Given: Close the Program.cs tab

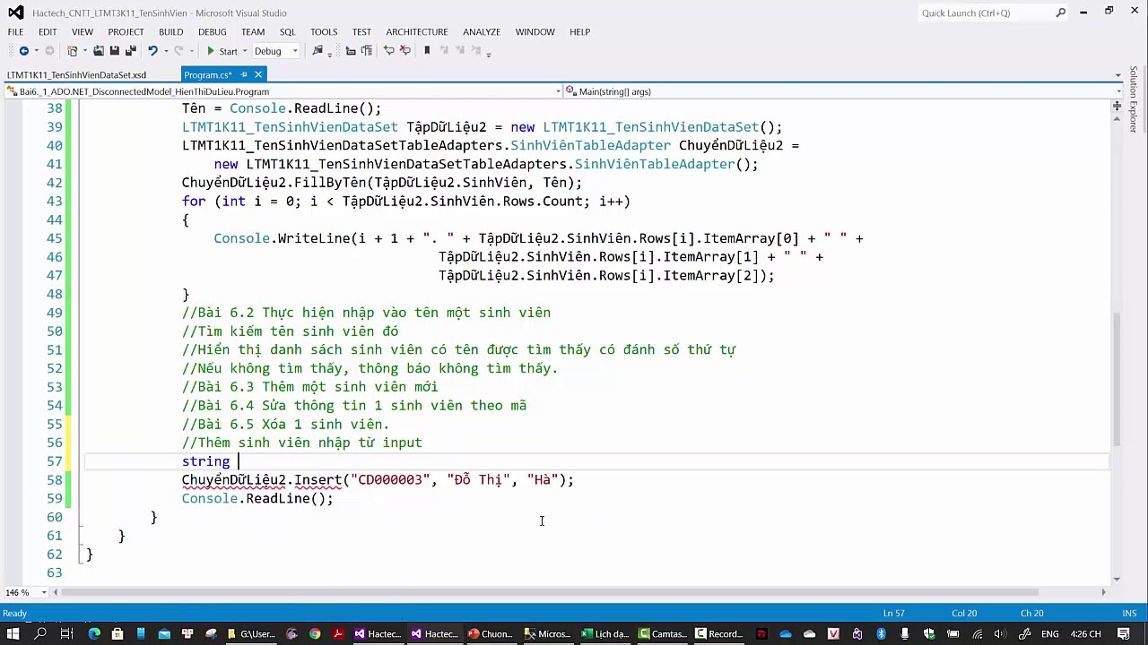Looking at the screenshot, I should click(x=258, y=74).
